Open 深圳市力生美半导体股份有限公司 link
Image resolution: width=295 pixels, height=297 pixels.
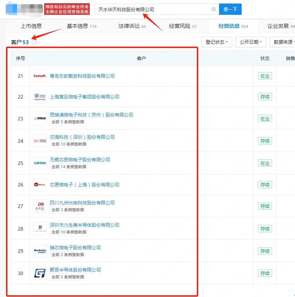(x=84, y=225)
